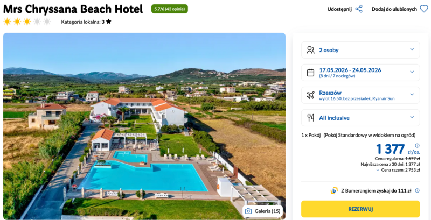Image resolution: width=431 pixels, height=220 pixels.
Task: Click the info icon beside price 1 377
Action: [417, 145]
